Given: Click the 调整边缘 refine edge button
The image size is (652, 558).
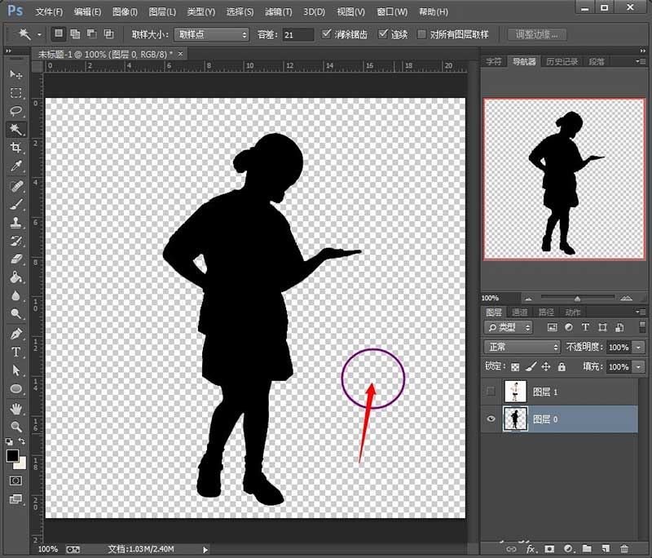Looking at the screenshot, I should click(x=537, y=35).
